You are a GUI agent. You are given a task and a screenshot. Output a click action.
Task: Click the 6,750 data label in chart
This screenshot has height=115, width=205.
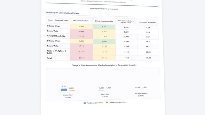pos(108,88)
